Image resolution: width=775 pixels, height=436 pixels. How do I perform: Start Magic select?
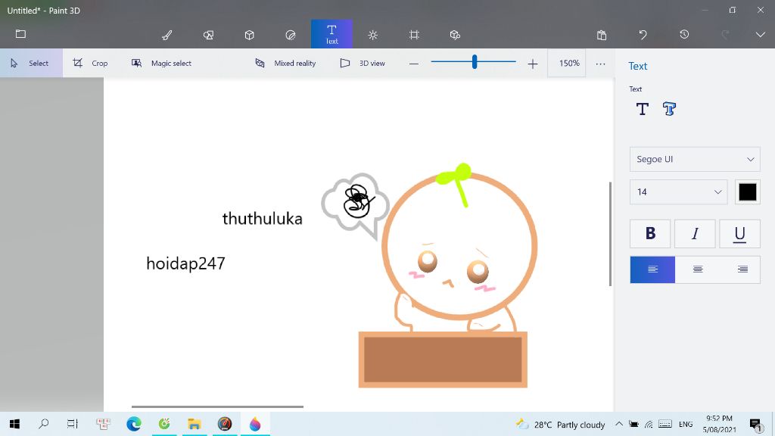[x=161, y=63]
